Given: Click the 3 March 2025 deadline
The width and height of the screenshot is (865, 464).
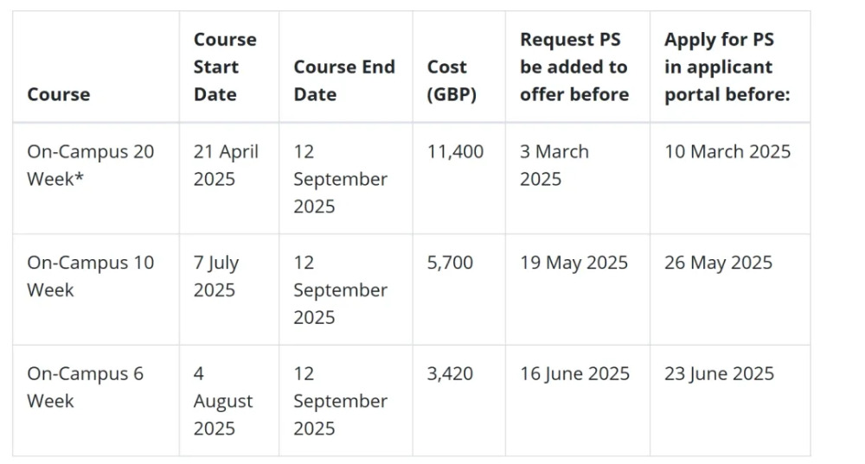Looking at the screenshot, I should click(554, 165).
